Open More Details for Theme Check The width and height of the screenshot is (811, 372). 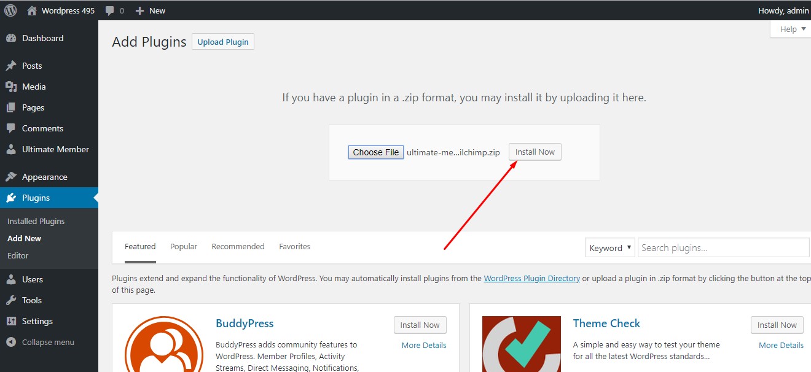(781, 345)
